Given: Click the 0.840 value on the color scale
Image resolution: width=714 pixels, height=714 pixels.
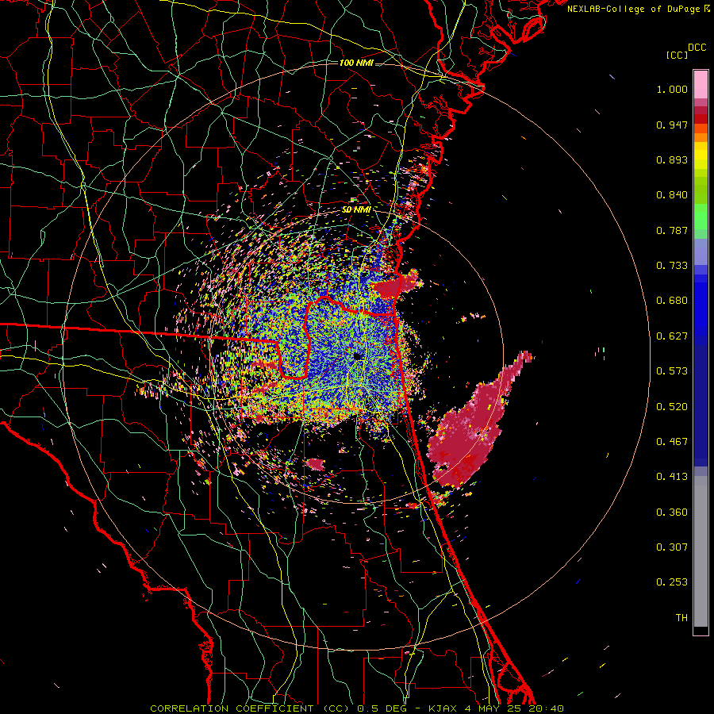Looking at the screenshot, I should click(672, 195).
